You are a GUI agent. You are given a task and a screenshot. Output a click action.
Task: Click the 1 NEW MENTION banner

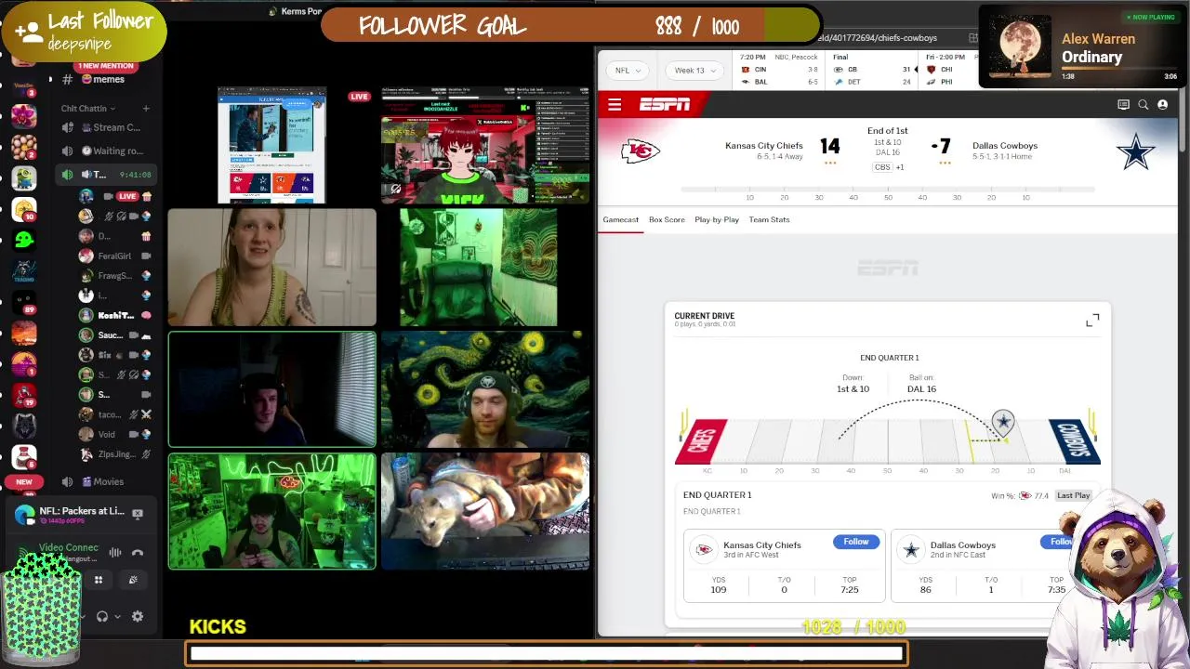click(x=105, y=66)
